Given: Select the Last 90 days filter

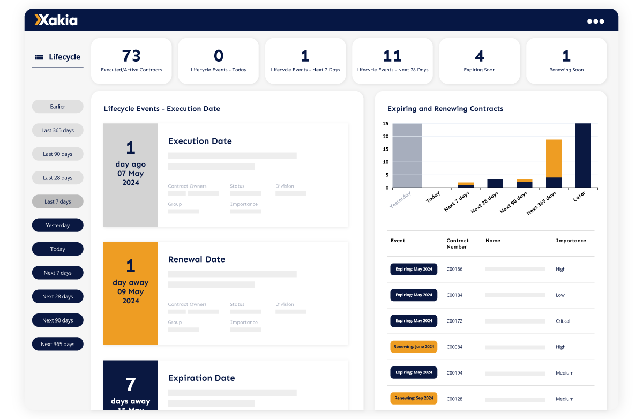Looking at the screenshot, I should (x=58, y=154).
